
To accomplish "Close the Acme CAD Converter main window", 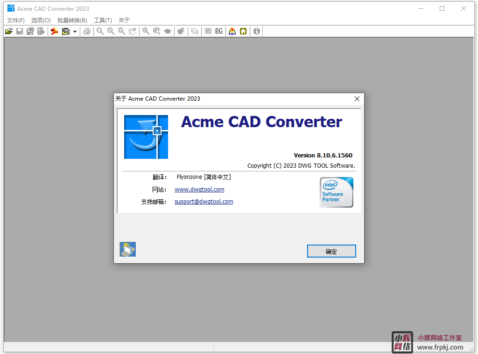I will click(x=464, y=8).
